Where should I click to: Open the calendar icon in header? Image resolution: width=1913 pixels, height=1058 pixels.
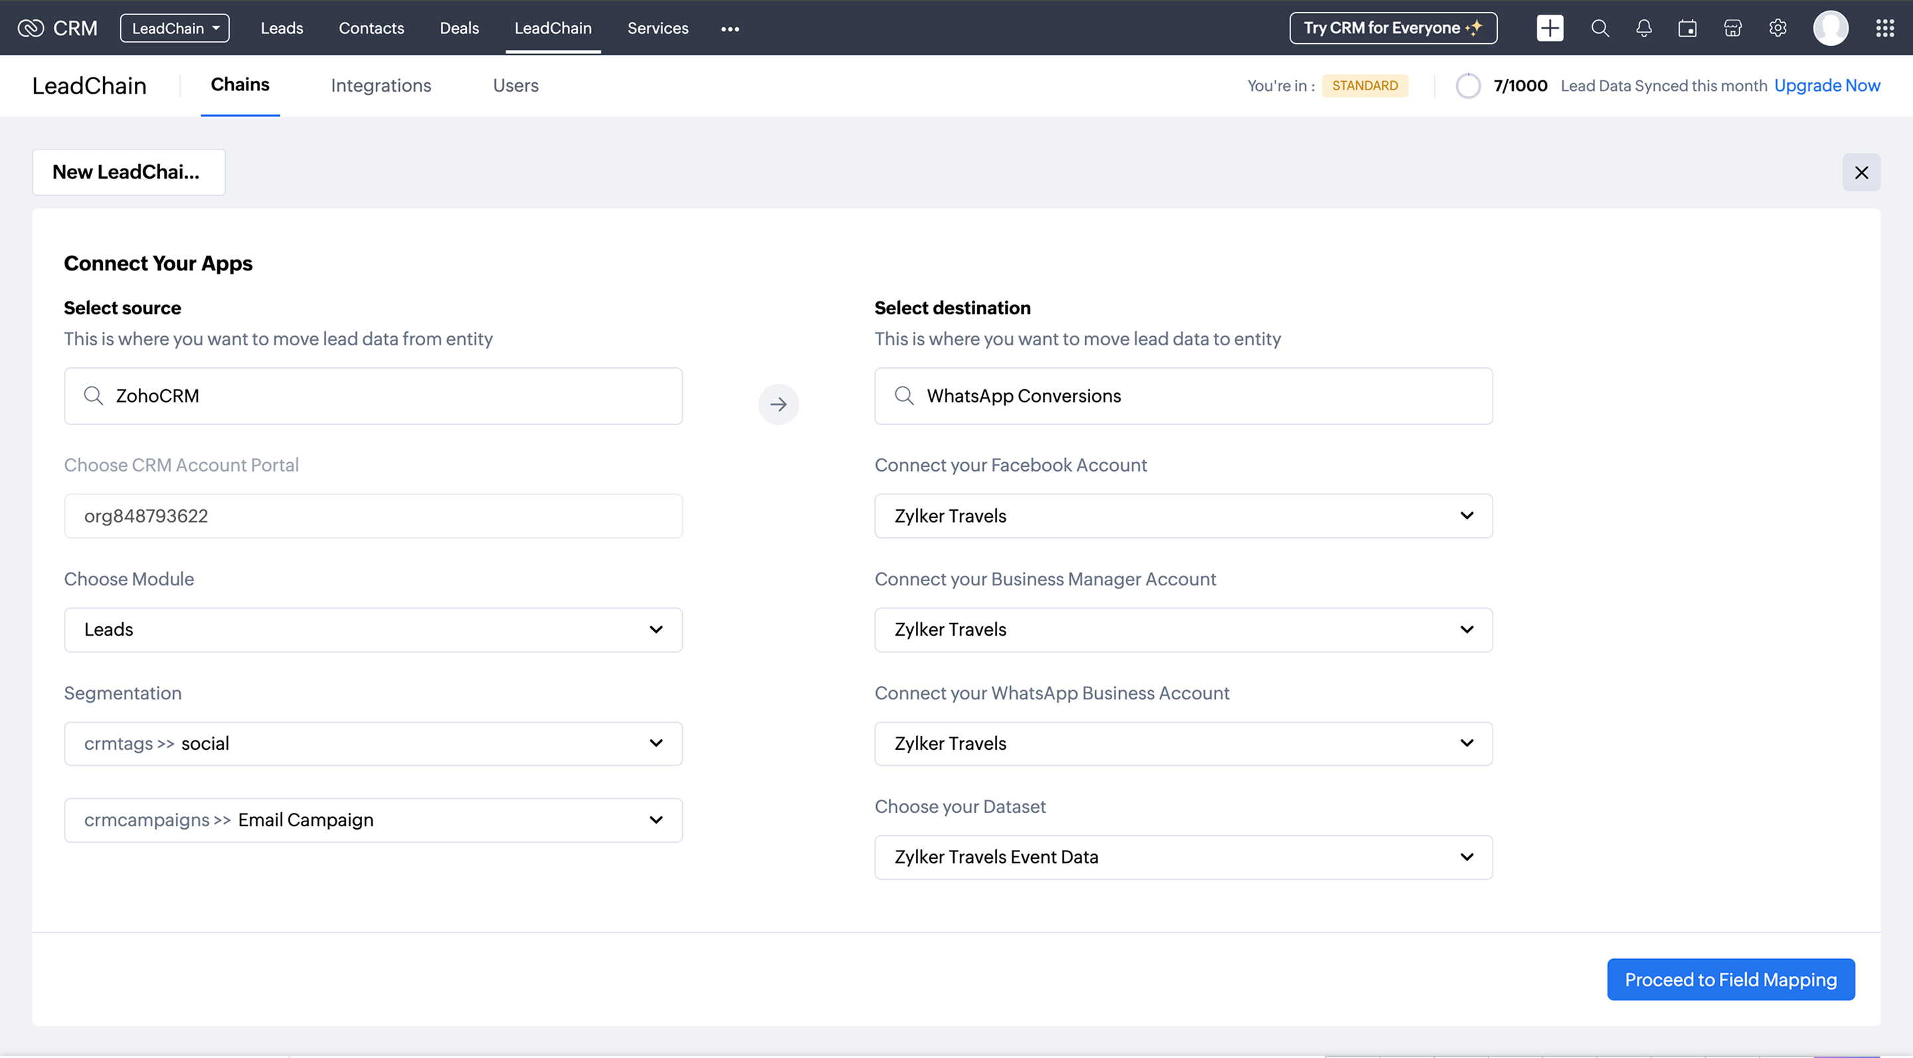click(1687, 28)
